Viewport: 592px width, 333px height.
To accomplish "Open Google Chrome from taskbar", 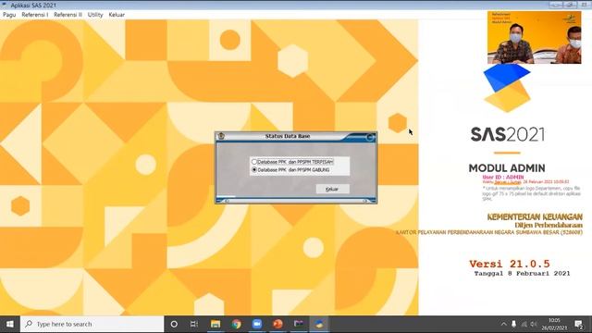I will click(237, 324).
